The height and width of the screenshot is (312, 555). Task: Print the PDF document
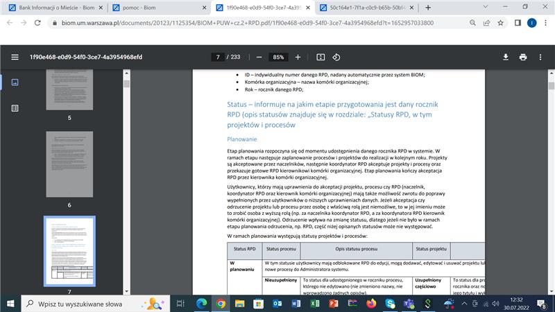[523, 57]
